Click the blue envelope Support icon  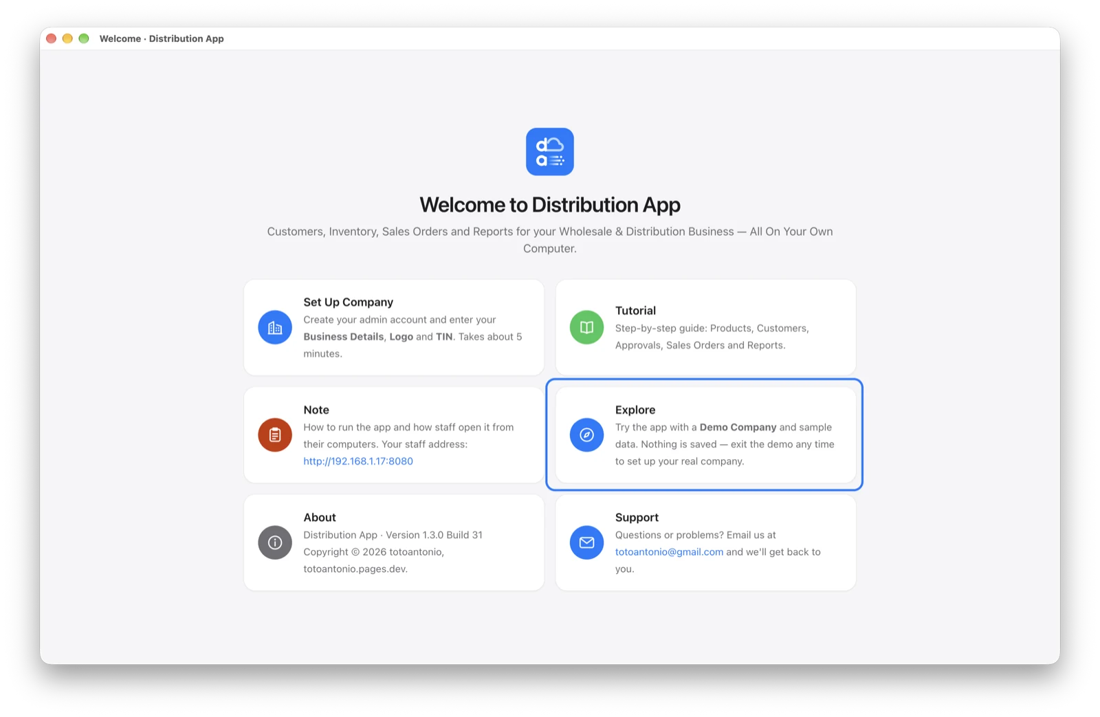(x=586, y=542)
